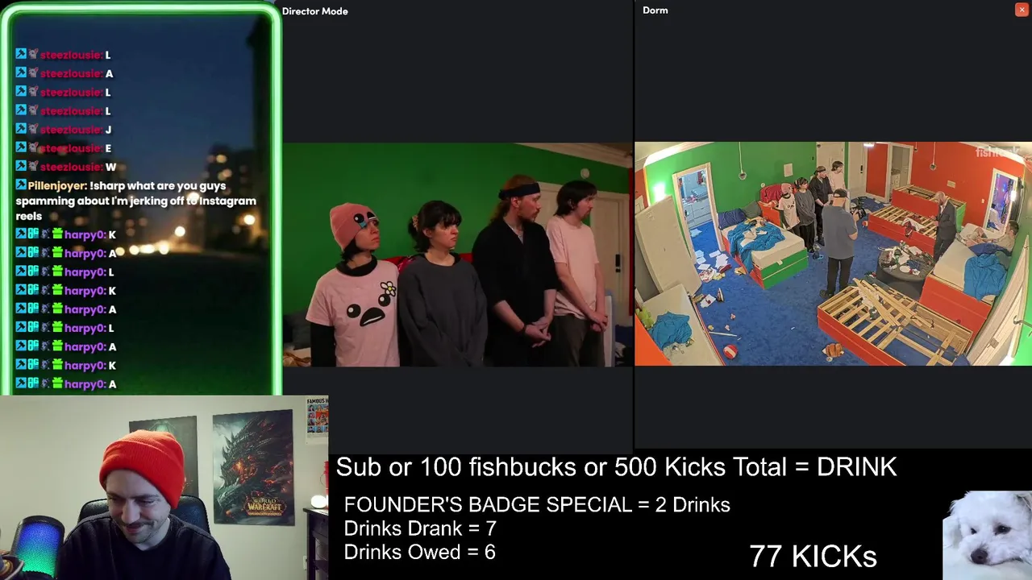Image resolution: width=1032 pixels, height=580 pixels.
Task: Open Pillenjoyer's username in chat
Action: point(56,185)
